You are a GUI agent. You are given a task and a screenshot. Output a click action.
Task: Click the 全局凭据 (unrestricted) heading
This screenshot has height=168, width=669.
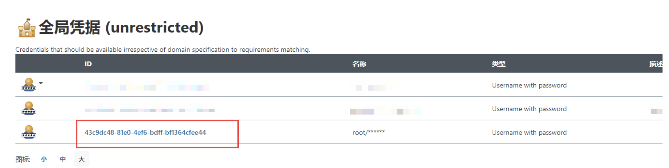coord(121,28)
